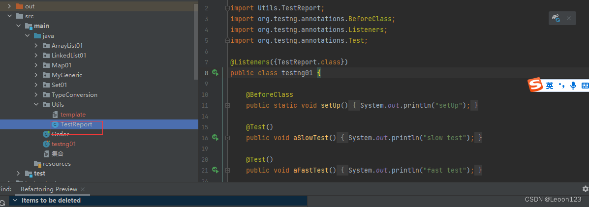Open Find panel settings gear
Image resolution: width=589 pixels, height=207 pixels.
coord(585,189)
